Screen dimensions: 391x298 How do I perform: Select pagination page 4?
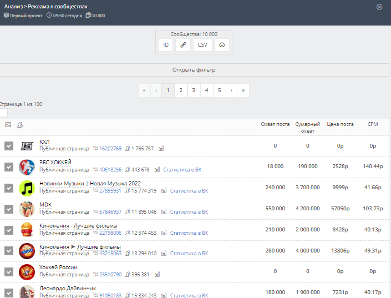206,90
